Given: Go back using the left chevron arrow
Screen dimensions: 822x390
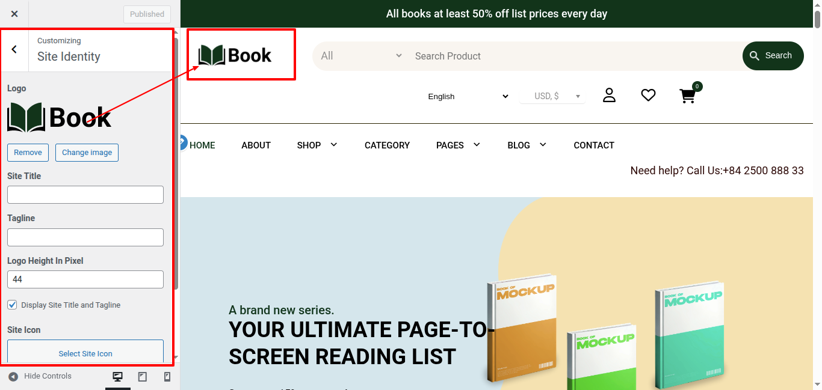Looking at the screenshot, I should coord(14,50).
